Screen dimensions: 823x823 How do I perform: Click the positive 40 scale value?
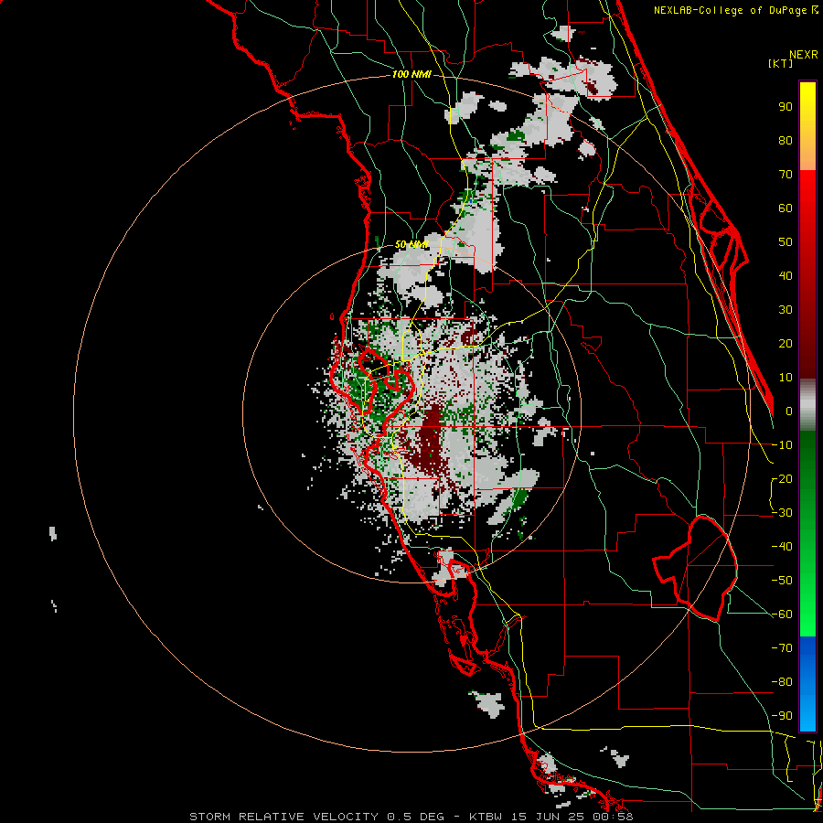click(x=786, y=275)
